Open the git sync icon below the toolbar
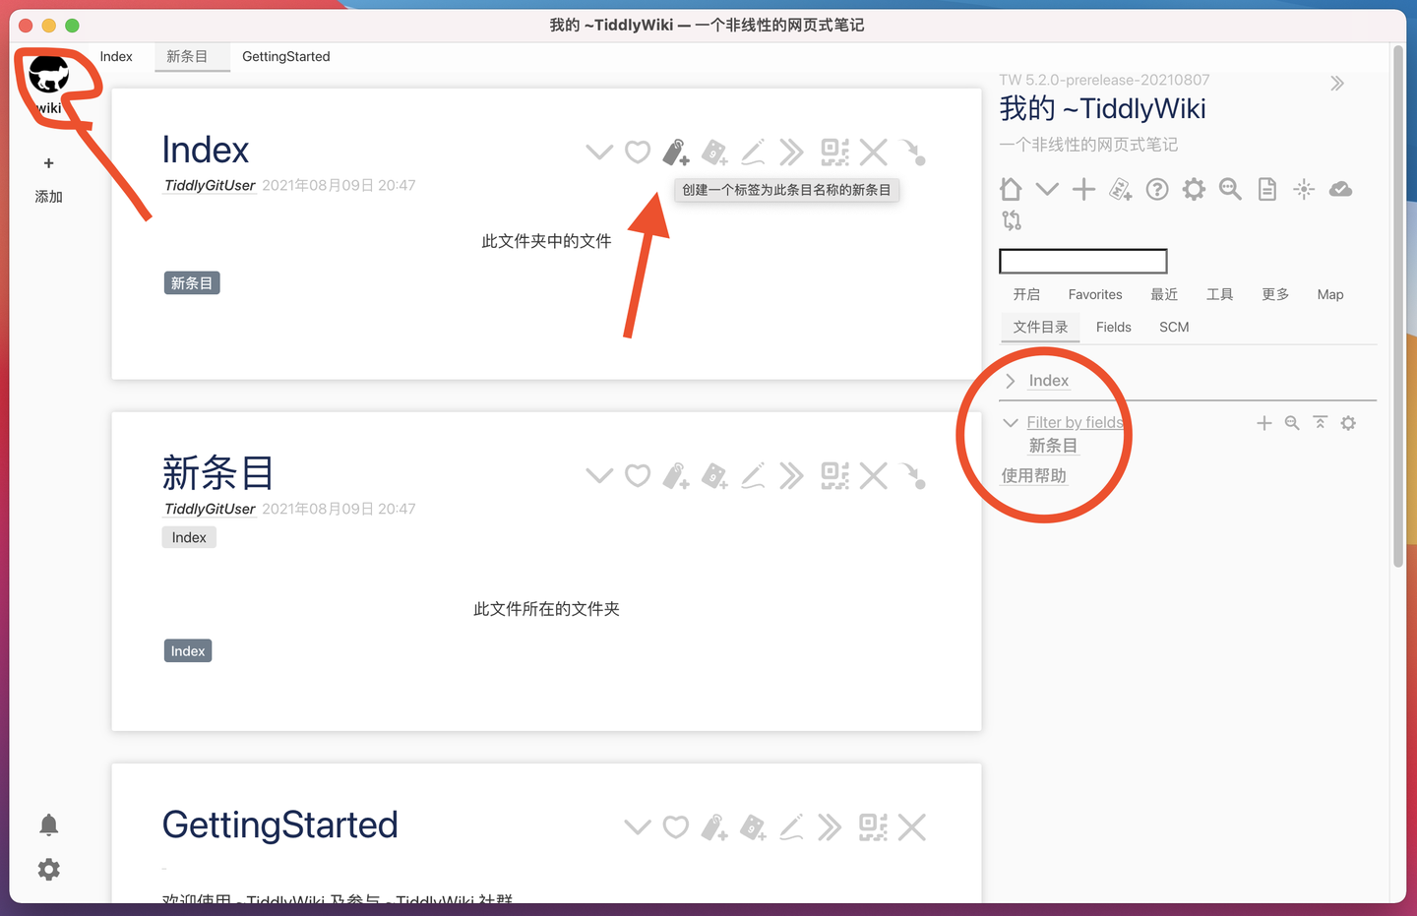The height and width of the screenshot is (916, 1417). (1012, 220)
